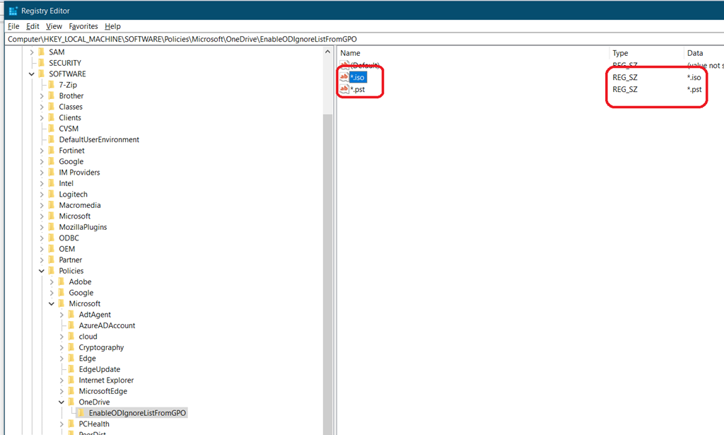Select the DefaultUserEnvironment folder icon
The height and width of the screenshot is (435, 724).
point(52,139)
